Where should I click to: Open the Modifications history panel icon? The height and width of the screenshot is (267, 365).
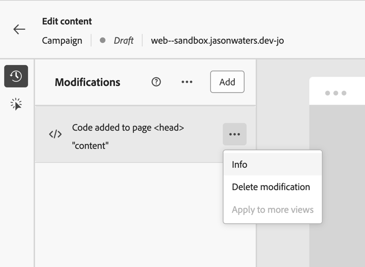click(x=16, y=76)
